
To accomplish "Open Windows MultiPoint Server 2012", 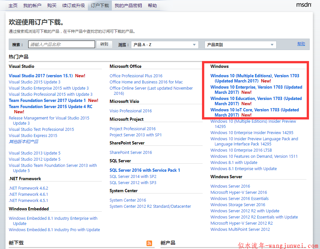I will [x=240, y=230].
